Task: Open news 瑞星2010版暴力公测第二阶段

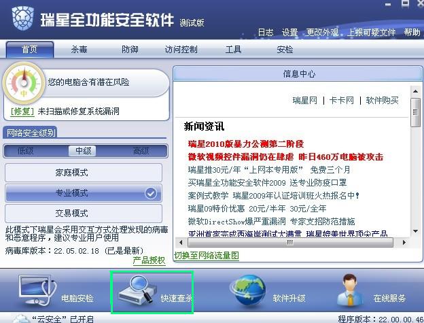Action: (x=246, y=144)
